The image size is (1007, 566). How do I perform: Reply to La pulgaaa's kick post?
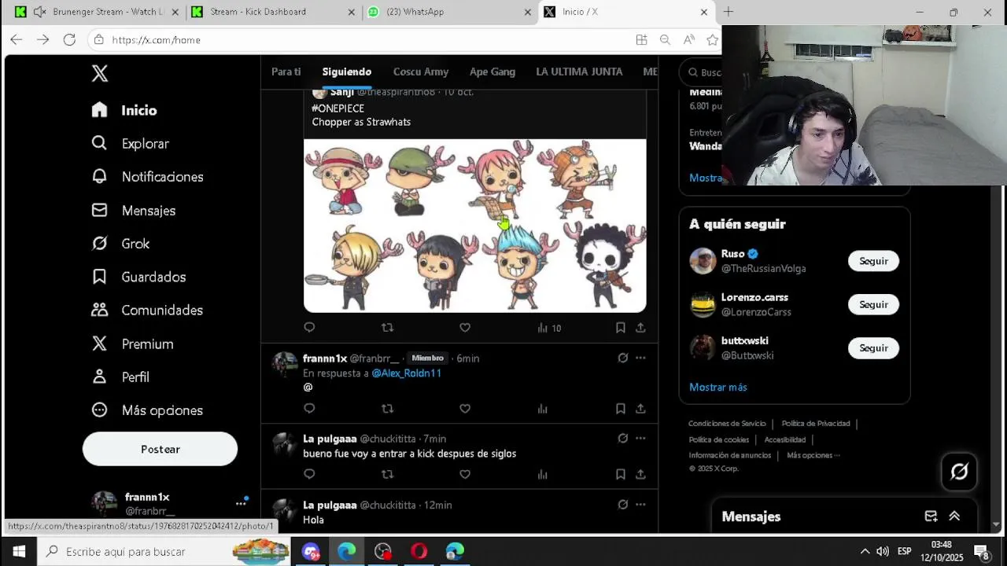coord(309,474)
